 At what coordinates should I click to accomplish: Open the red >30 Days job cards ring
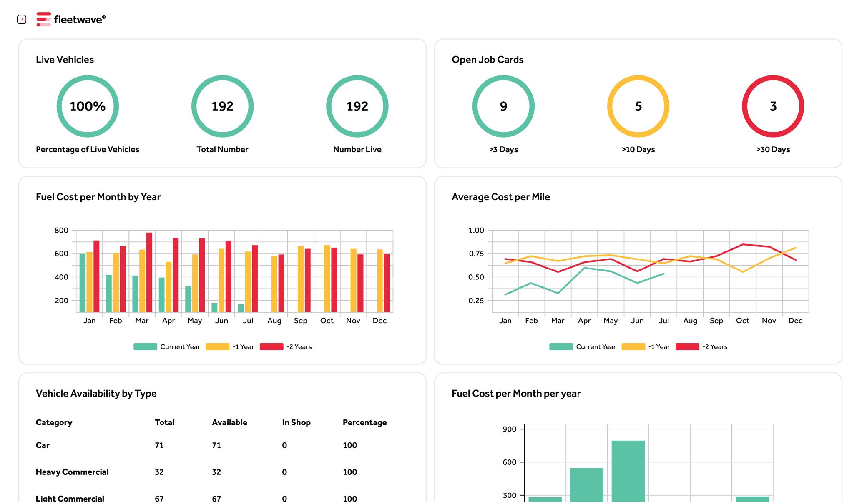(773, 106)
